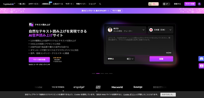Select the fourth carousel slide indicator
The width and height of the screenshot is (204, 98).
point(106,73)
